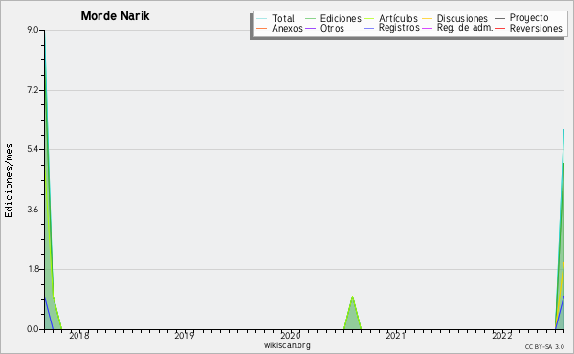Click the 9.0 y-axis value
Screen dimensions: 574x354
33,30
